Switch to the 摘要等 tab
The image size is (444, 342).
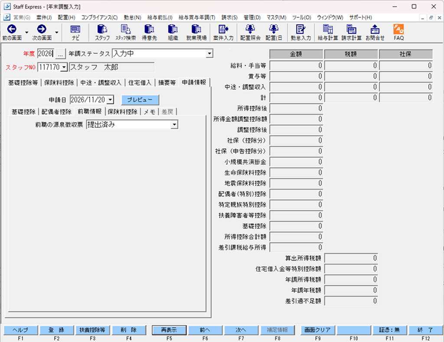167,83
